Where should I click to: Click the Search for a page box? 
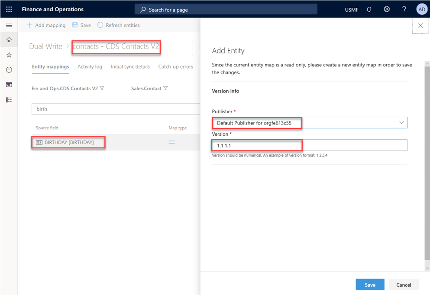226,10
